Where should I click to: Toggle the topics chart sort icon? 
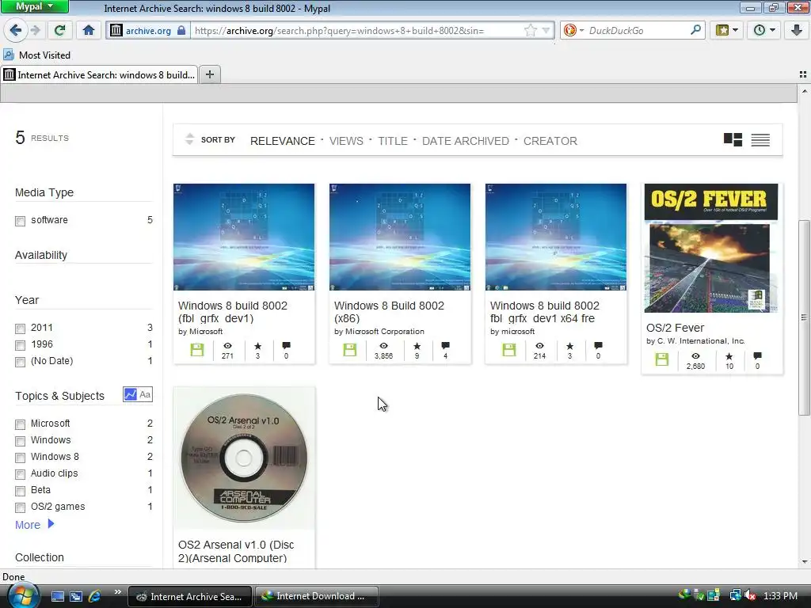[131, 394]
